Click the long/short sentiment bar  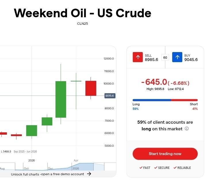(x=165, y=100)
